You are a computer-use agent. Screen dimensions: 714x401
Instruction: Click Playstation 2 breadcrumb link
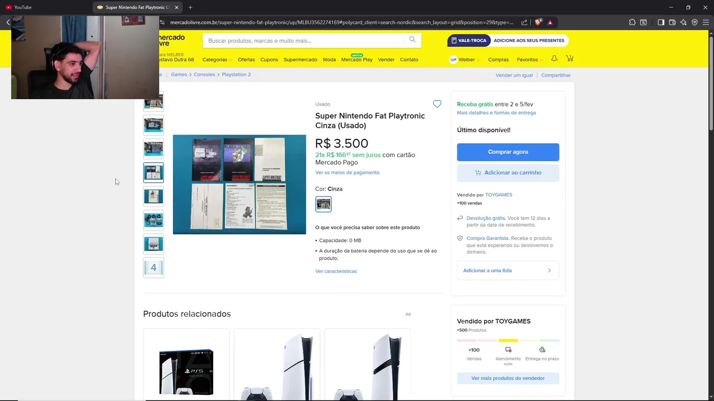pyautogui.click(x=236, y=75)
